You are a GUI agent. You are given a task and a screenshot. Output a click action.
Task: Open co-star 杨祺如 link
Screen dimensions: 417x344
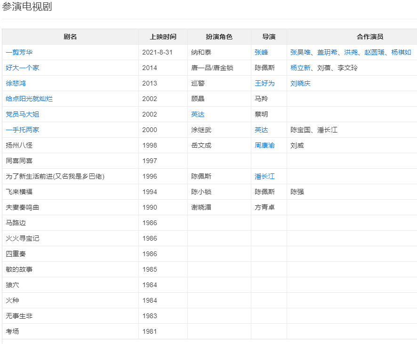tap(401, 52)
